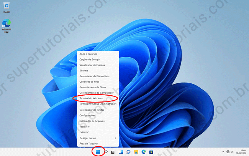Screen dimensions: 249x156
Task: Open the Recycle Bin desktop icon
Action: tap(6, 7)
